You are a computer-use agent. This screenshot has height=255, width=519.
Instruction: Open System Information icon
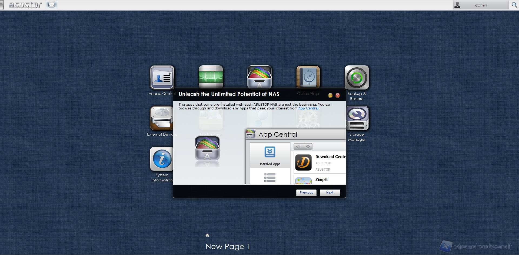coord(162,159)
